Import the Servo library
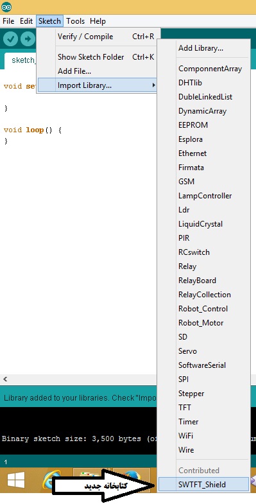Image resolution: width=256 pixels, height=504 pixels. pos(203,352)
